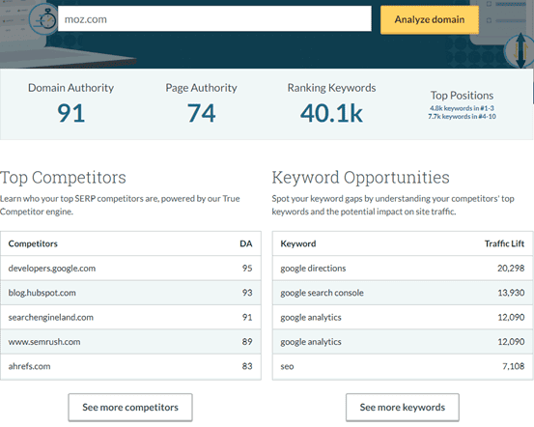Image resolution: width=534 pixels, height=427 pixels.
Task: Click the DA value 83
Action: coord(247,366)
